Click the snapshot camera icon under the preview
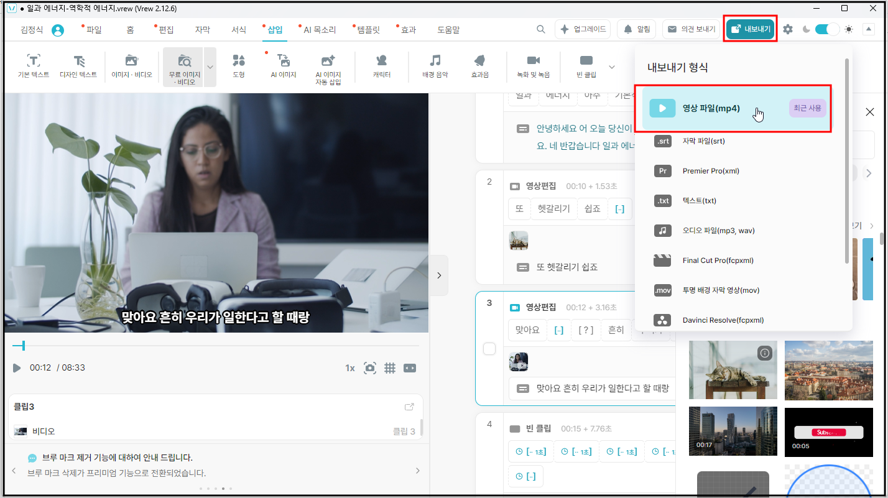Image resolution: width=888 pixels, height=498 pixels. 370,368
